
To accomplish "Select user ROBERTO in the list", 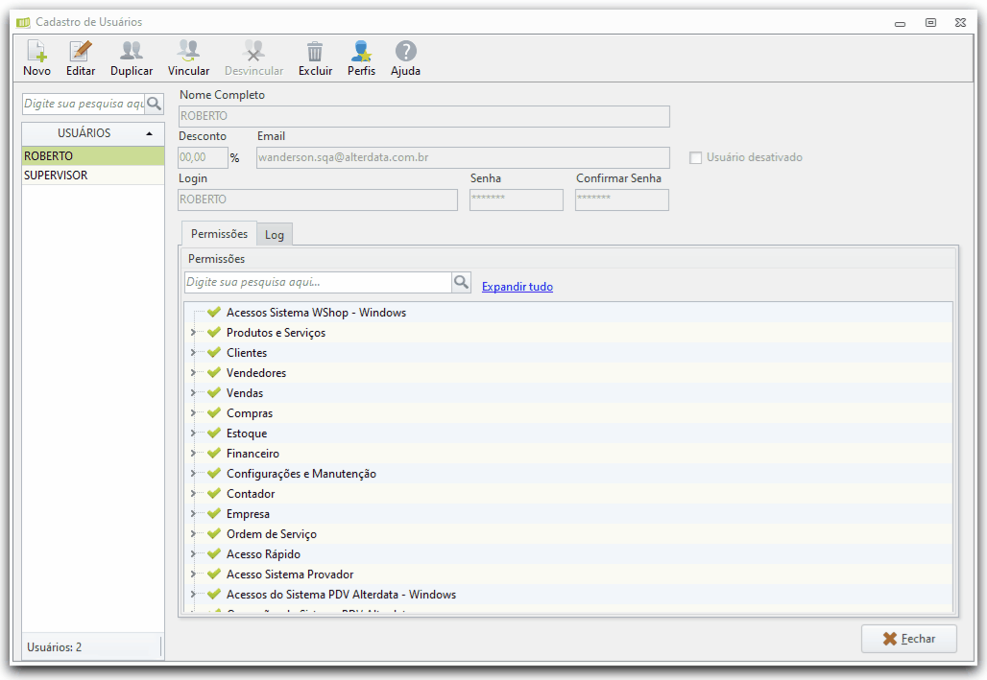I will (x=93, y=156).
